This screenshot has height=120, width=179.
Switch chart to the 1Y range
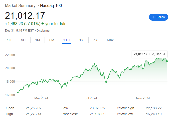(x=81, y=40)
